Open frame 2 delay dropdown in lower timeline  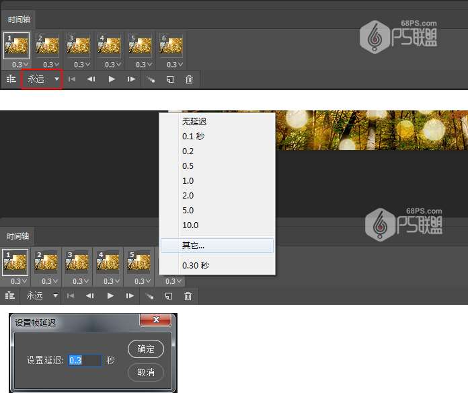[x=50, y=281]
